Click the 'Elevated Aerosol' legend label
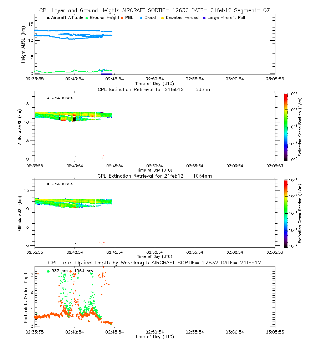Screen dimensions: 321x346 [x=183, y=17]
